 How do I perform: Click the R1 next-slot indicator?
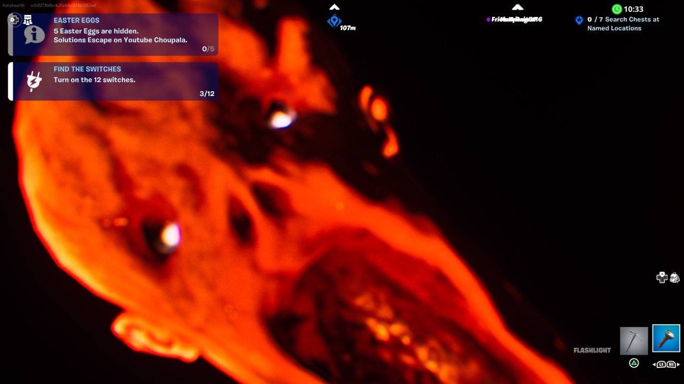coord(671,365)
